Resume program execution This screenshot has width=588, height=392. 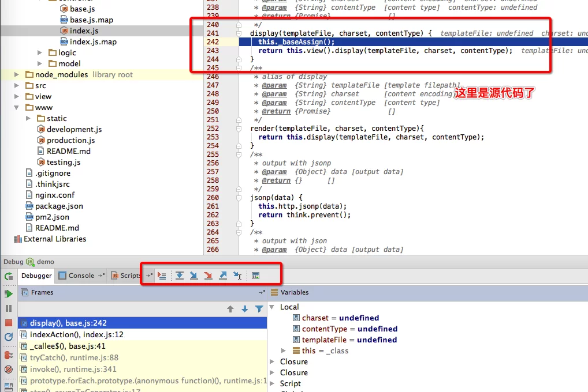[9, 294]
